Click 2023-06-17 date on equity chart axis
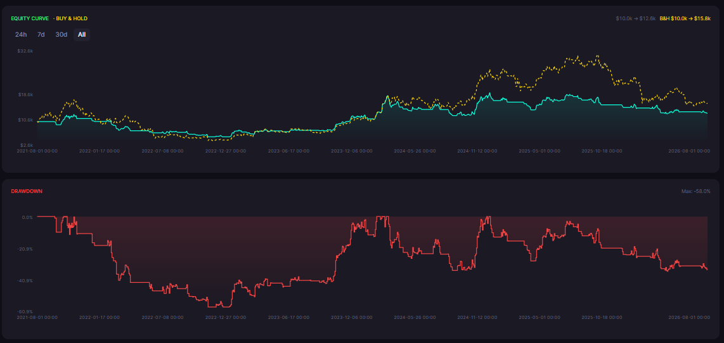The image size is (724, 343). coord(288,151)
